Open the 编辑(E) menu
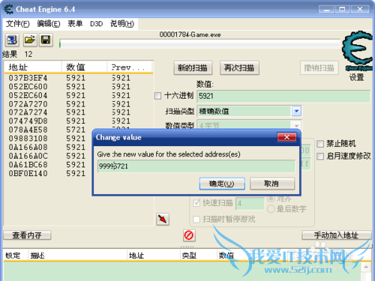 pyautogui.click(x=49, y=24)
